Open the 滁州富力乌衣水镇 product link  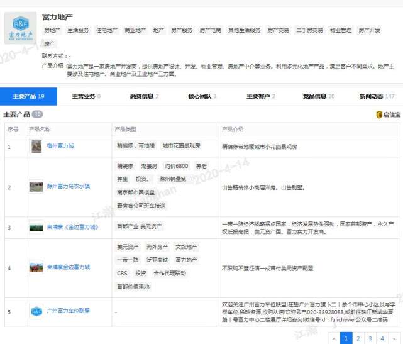point(69,186)
